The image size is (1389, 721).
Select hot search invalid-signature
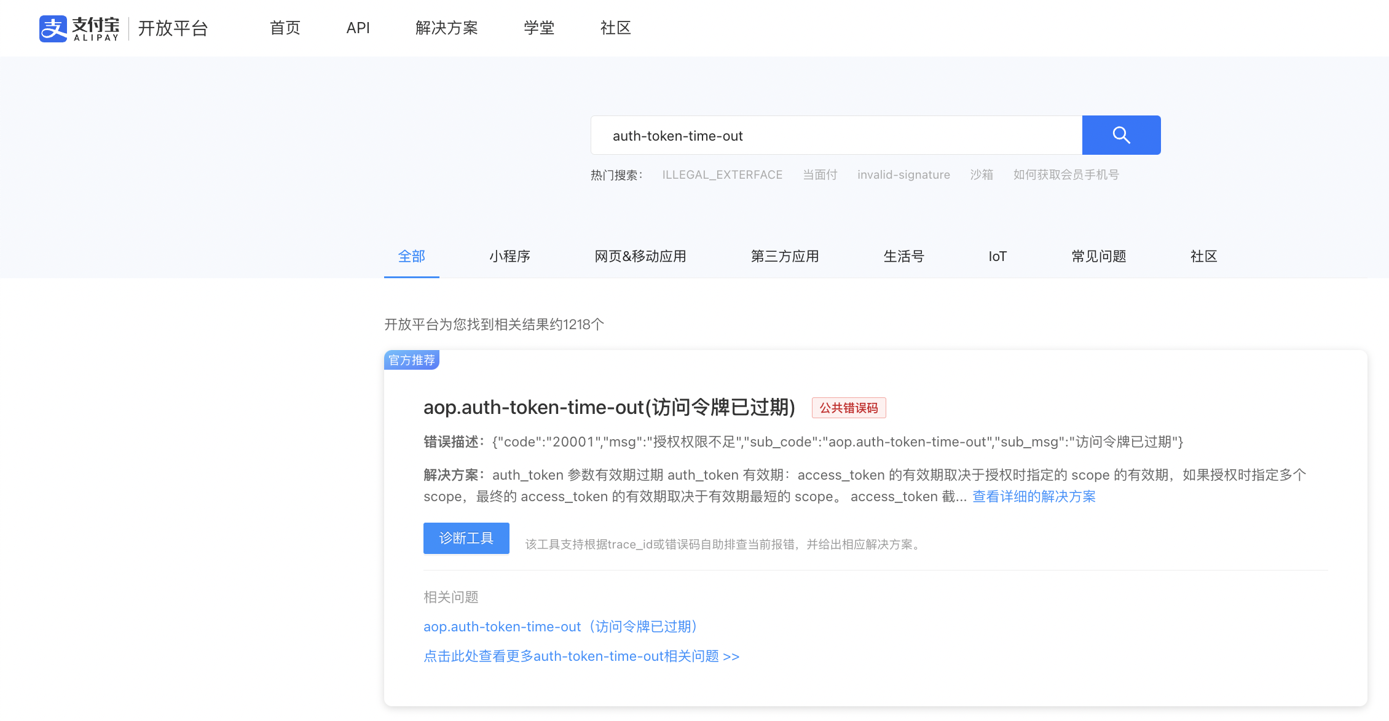pyautogui.click(x=903, y=175)
